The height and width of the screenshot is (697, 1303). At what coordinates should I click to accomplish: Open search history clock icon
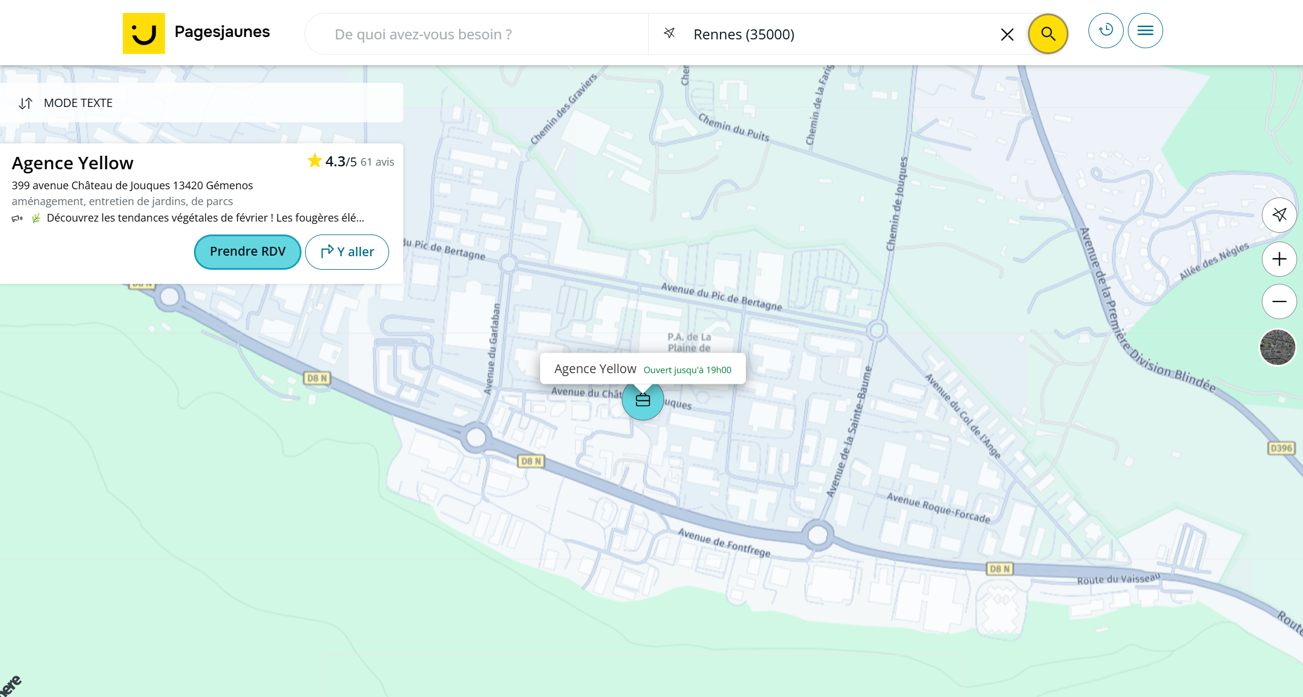1106,31
